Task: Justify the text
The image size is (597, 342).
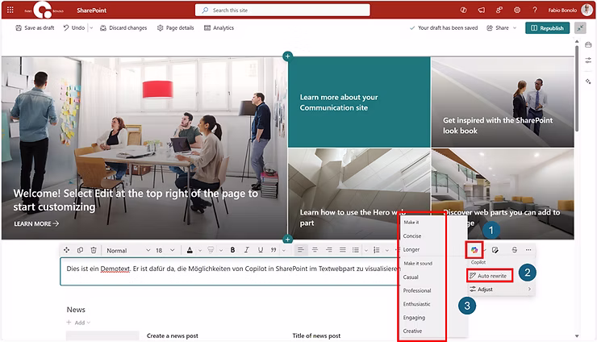Action: click(x=343, y=250)
